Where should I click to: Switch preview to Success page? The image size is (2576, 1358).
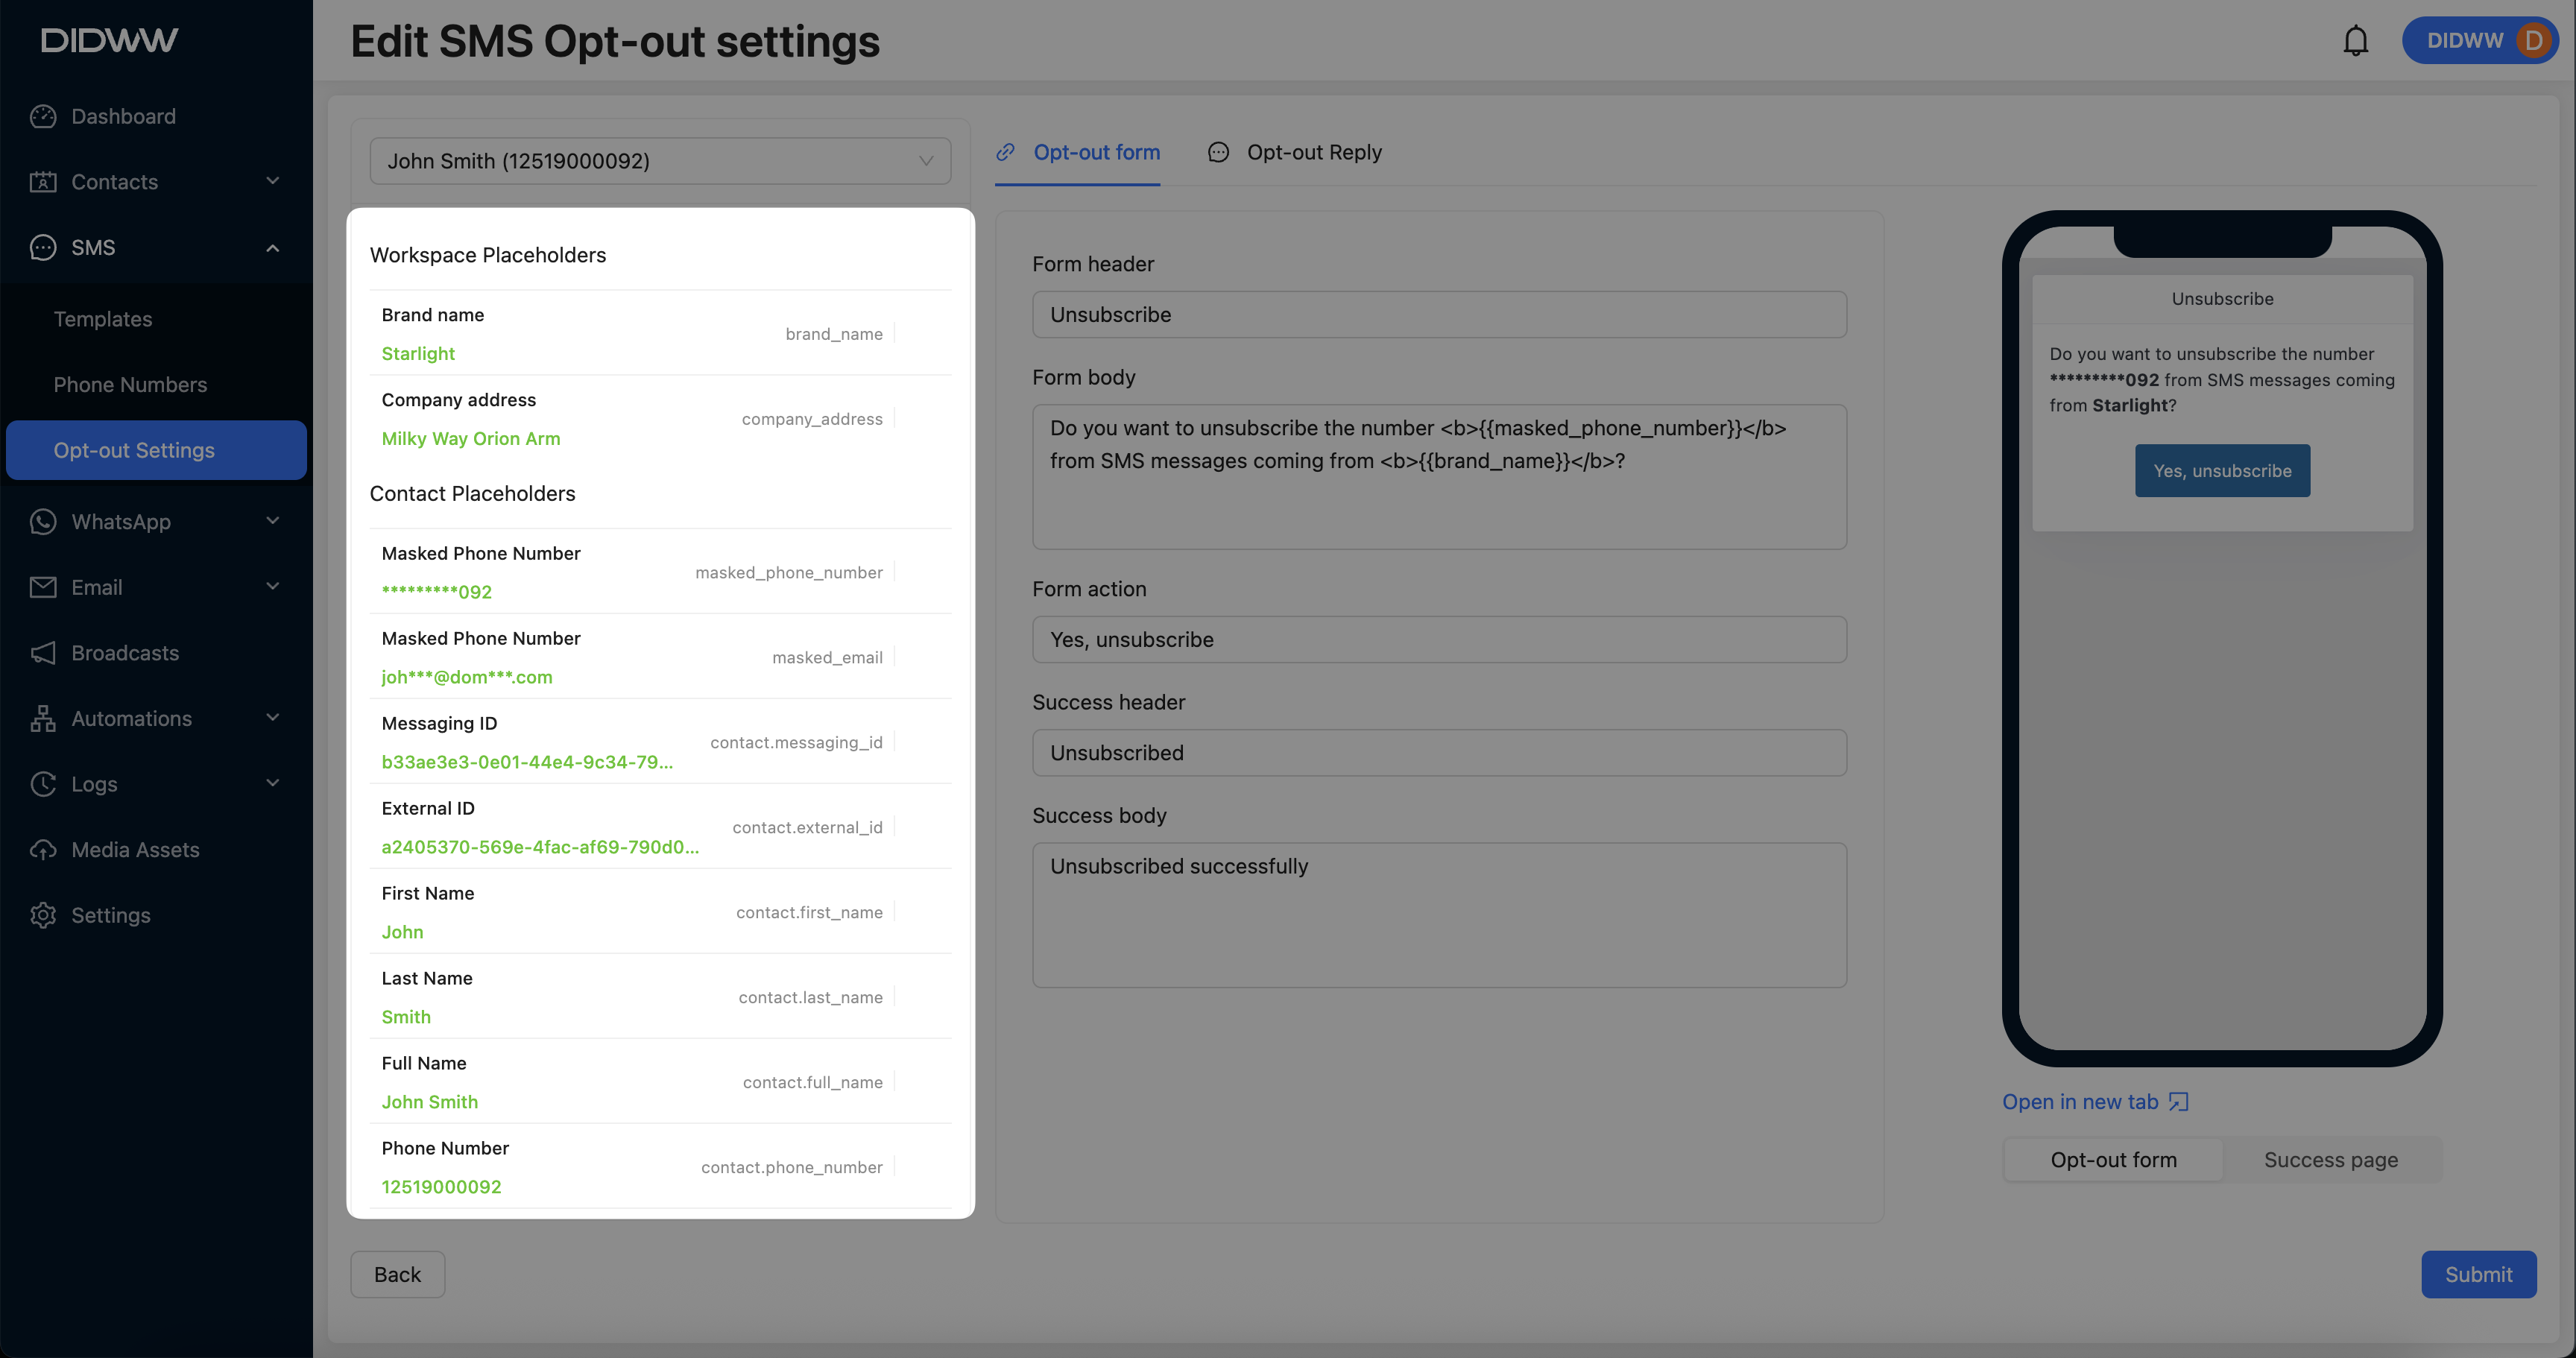tap(2330, 1160)
